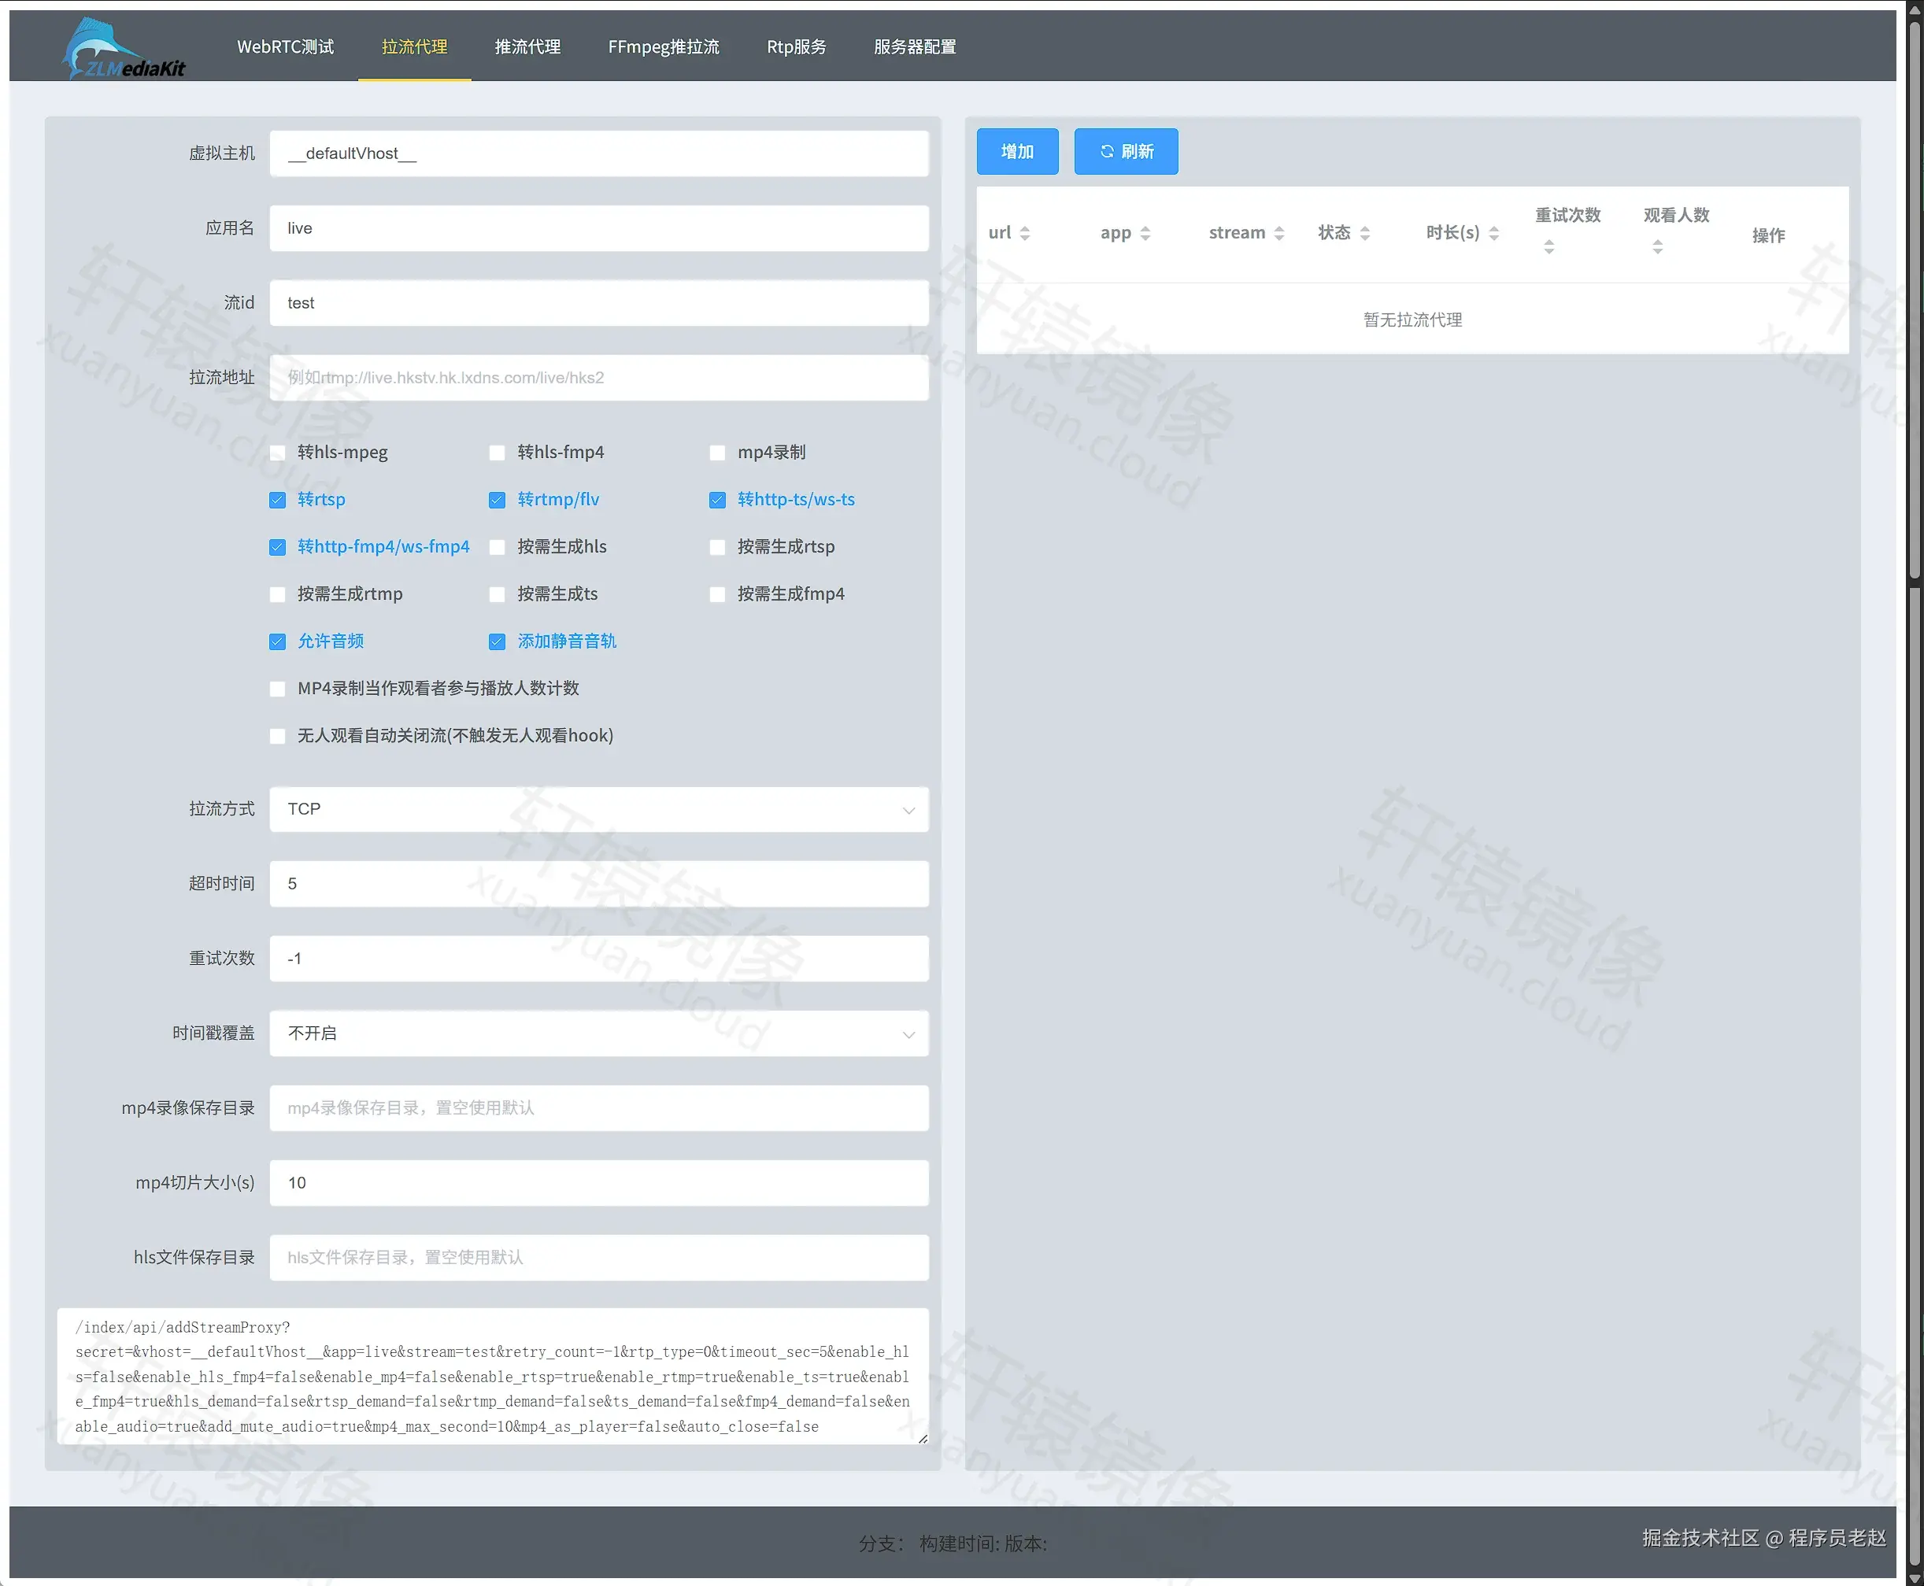Screen dimensions: 1924x1586
Task: Enable the mp4录制 checkbox
Action: click(717, 453)
